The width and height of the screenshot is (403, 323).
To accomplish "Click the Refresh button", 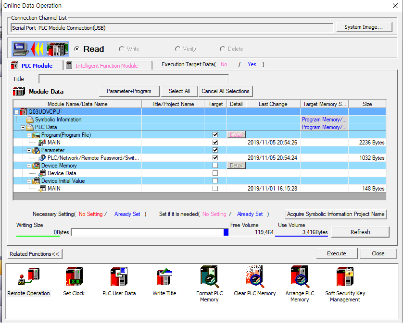I will 360,232.
